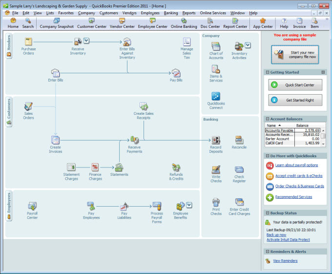The image size is (332, 274).
Task: Close the Getting Started panel
Action: [x=323, y=72]
